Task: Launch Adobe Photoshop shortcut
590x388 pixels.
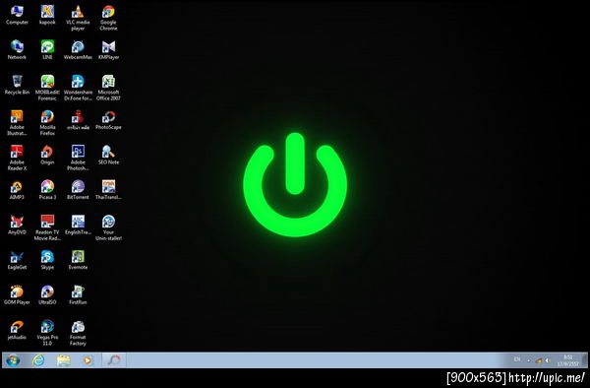Action: point(78,159)
